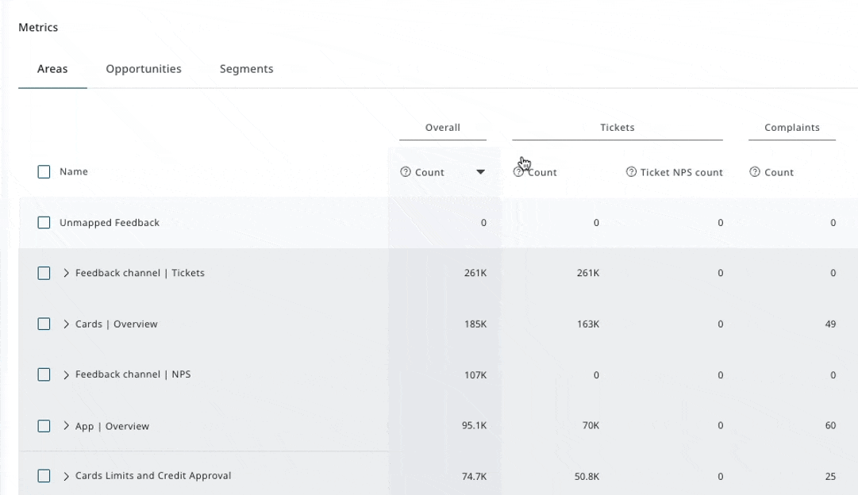858x495 pixels.
Task: Tick checkbox for Feedback channel | NPS
Action: tap(44, 374)
